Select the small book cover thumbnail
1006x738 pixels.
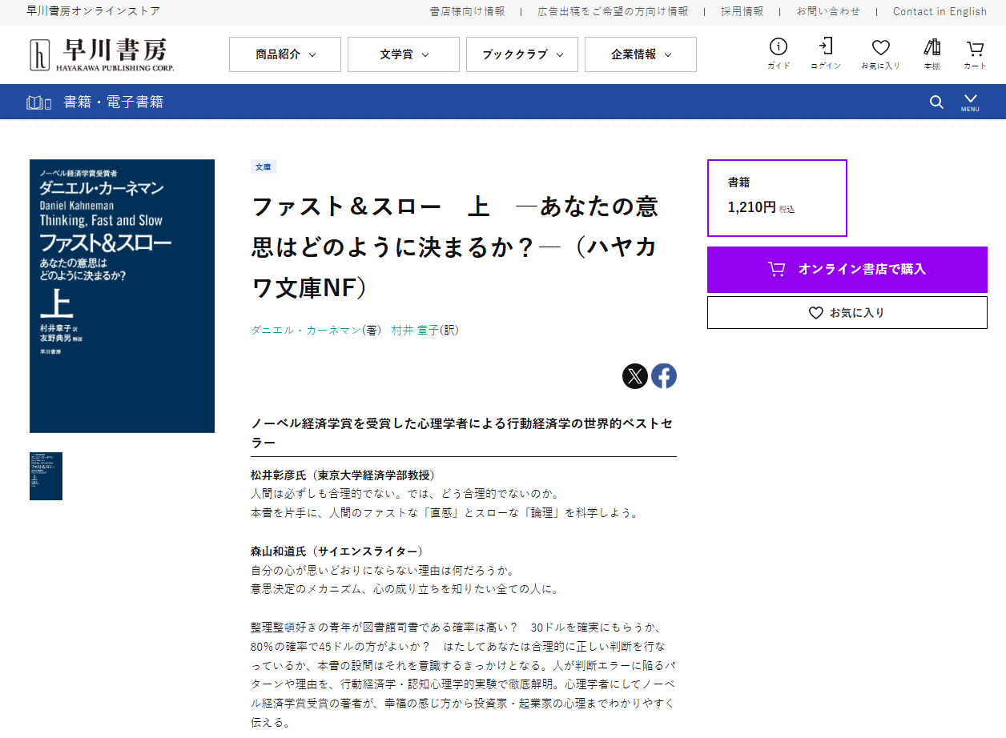(x=46, y=476)
